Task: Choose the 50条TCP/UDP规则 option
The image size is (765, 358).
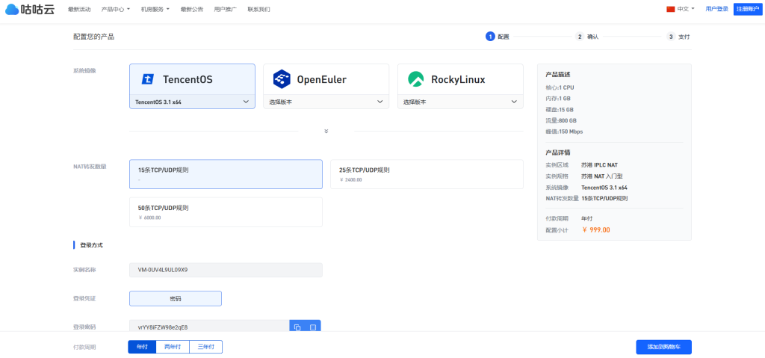Action: click(x=226, y=212)
